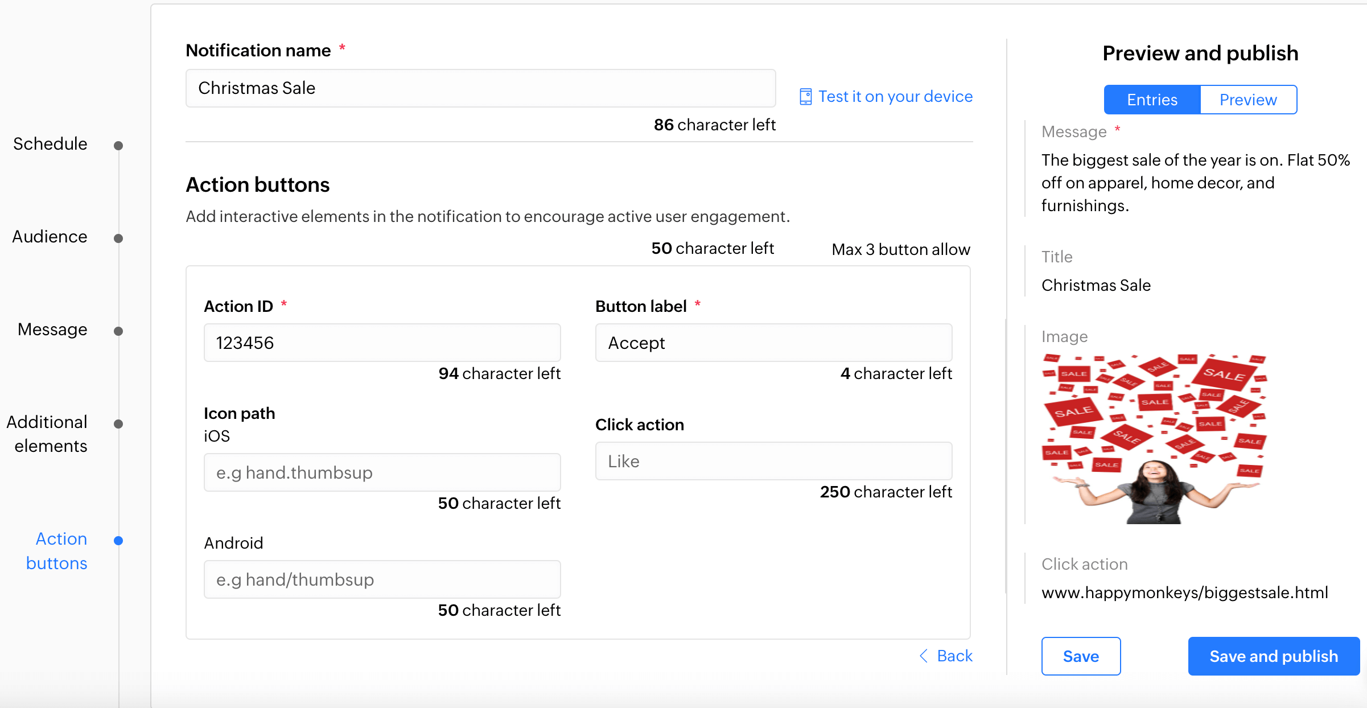The image size is (1367, 708).
Task: Focus the Action ID field
Action: coord(382,343)
